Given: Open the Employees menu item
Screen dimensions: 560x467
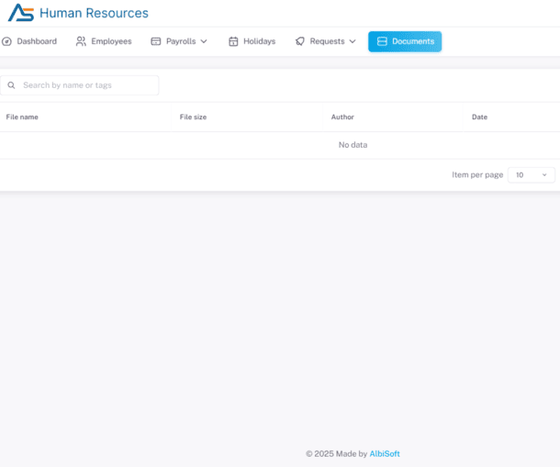Looking at the screenshot, I should 111,41.
